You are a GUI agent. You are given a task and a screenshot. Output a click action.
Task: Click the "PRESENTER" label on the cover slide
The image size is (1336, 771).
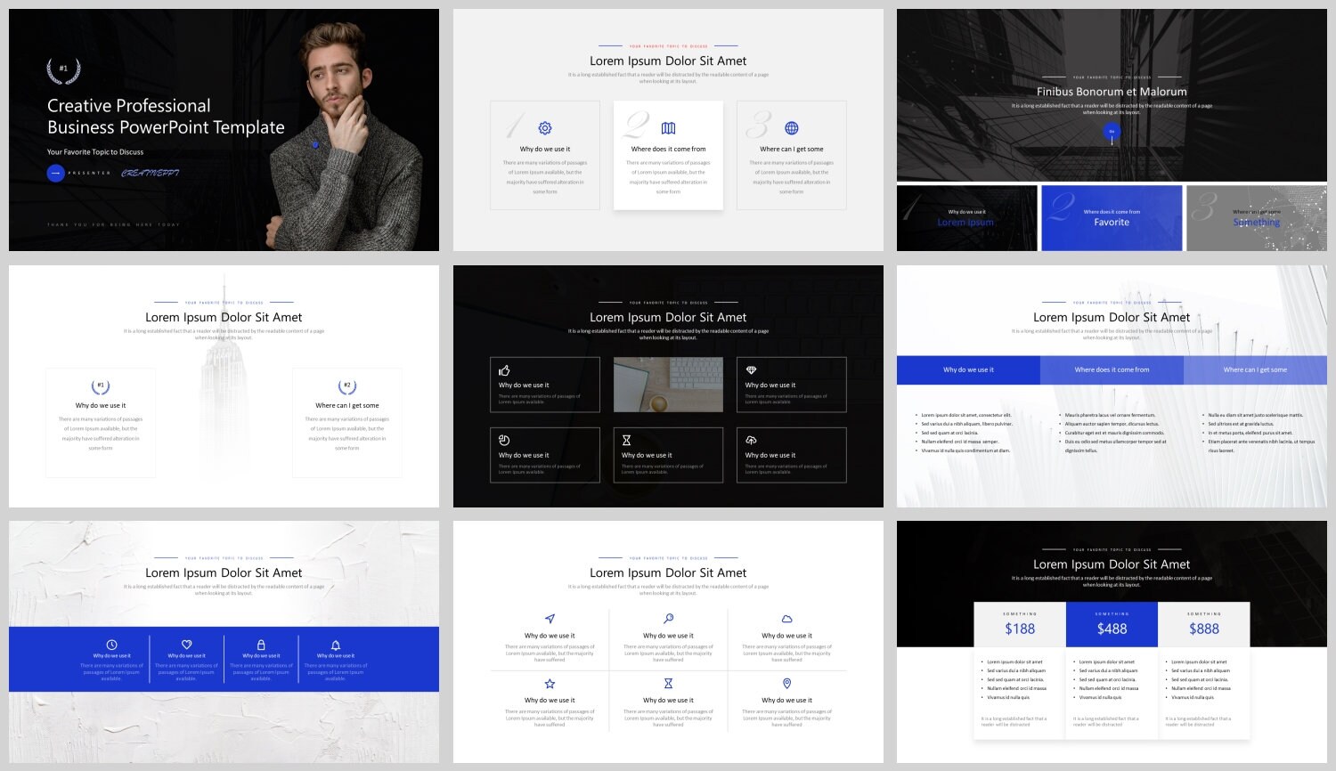(x=90, y=174)
